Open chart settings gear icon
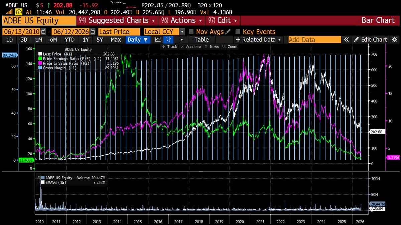 click(394, 40)
